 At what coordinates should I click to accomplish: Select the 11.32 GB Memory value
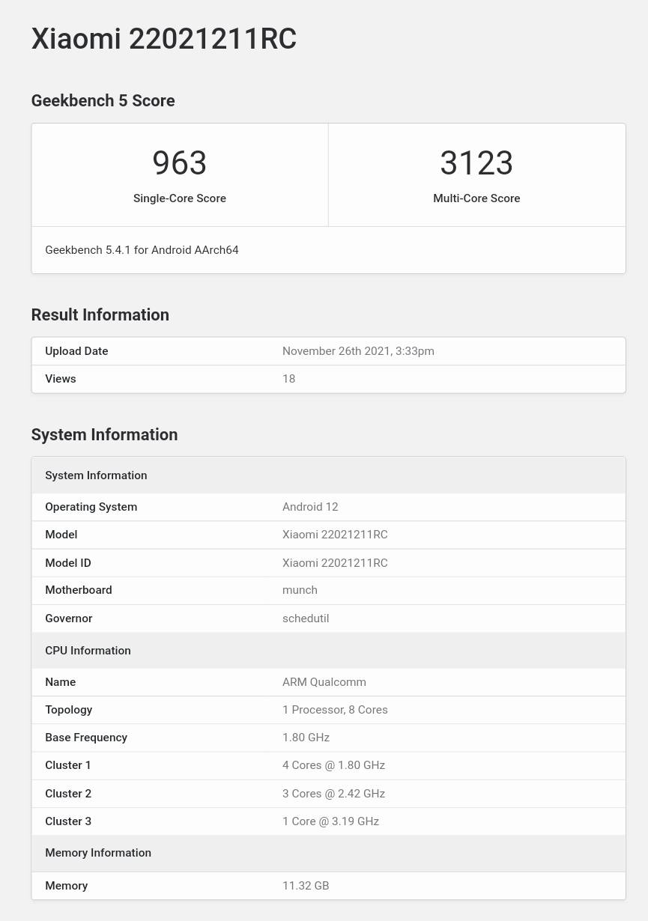[306, 885]
